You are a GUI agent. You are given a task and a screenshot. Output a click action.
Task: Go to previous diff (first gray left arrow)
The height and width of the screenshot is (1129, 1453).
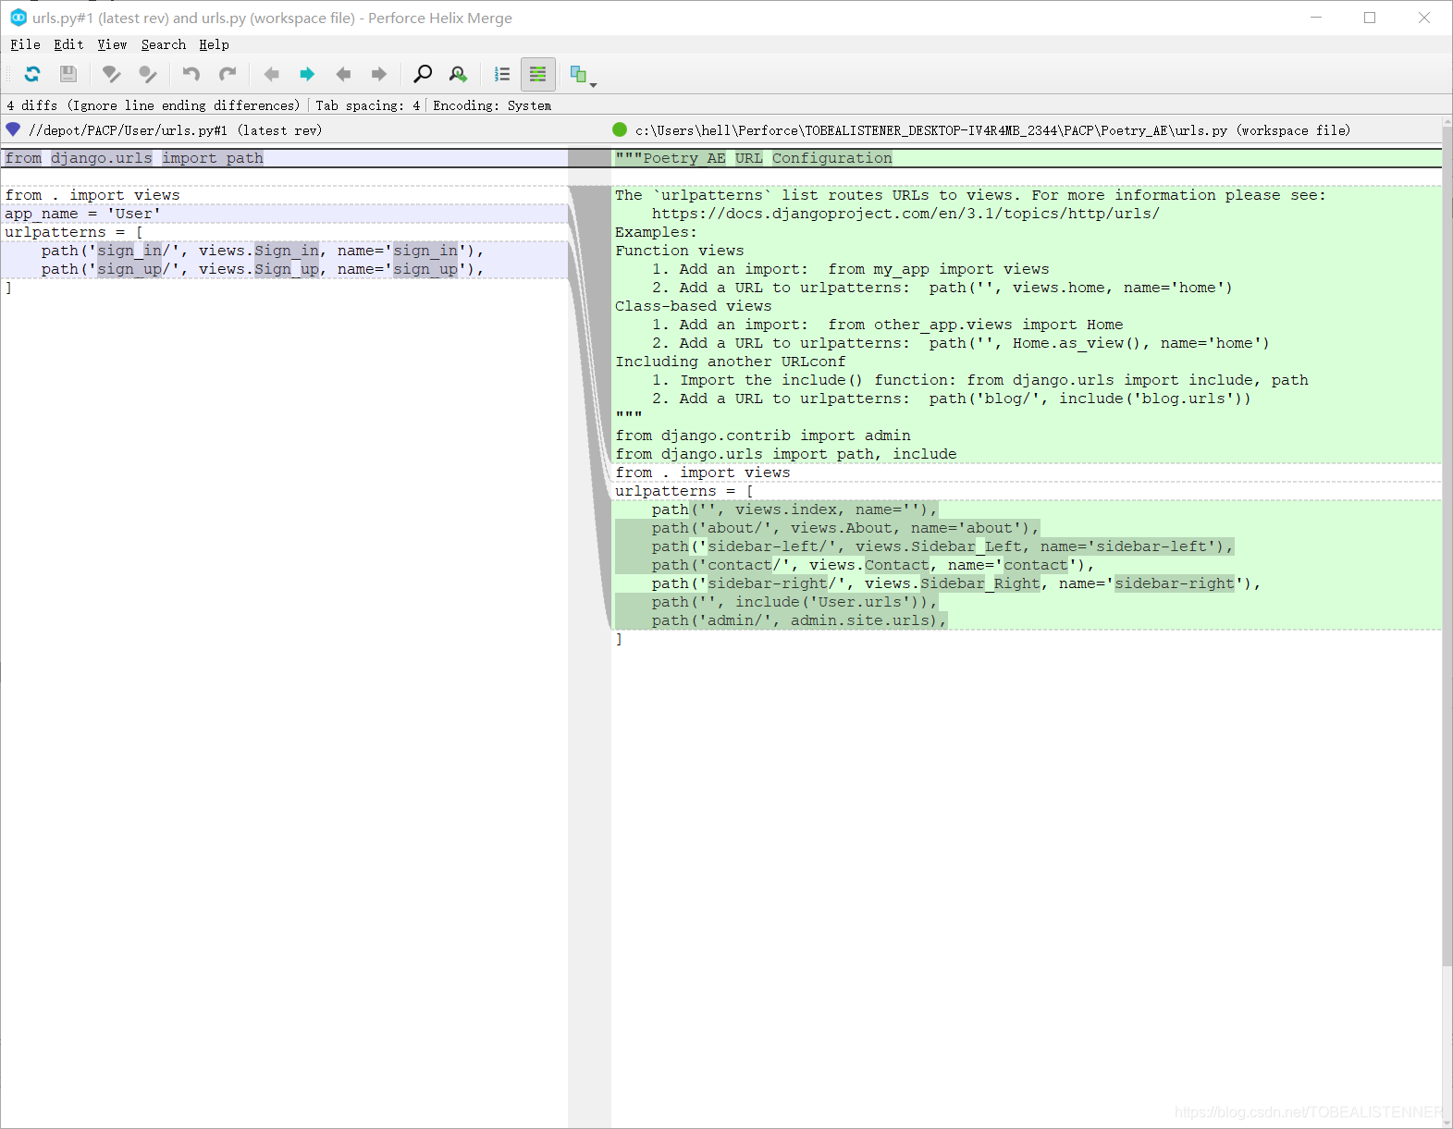click(271, 74)
